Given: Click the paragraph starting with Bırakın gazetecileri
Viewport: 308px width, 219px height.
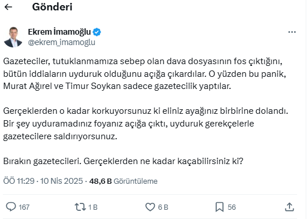Looking at the screenshot, I should click(x=123, y=161).
